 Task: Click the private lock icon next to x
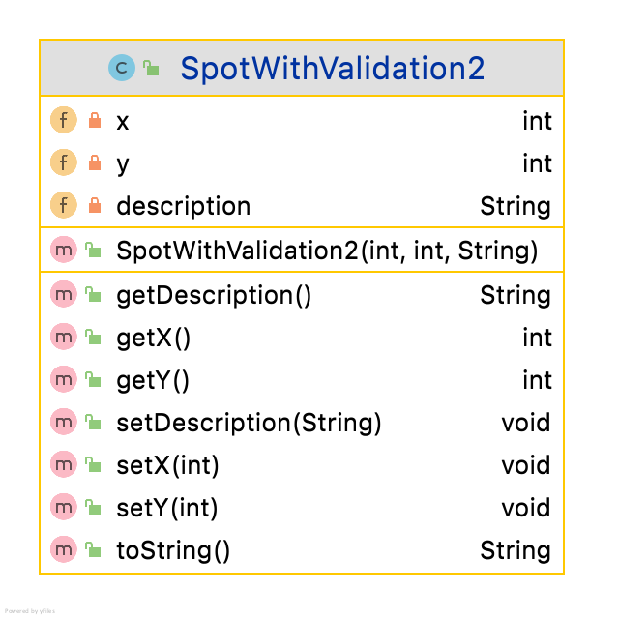click(94, 121)
